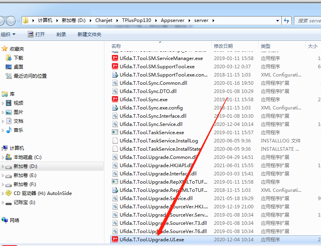Image resolution: width=321 pixels, height=246 pixels.
Task: Click the Ufida.T.Tool.TaskService.InstallLog file icon
Action: 115,140
